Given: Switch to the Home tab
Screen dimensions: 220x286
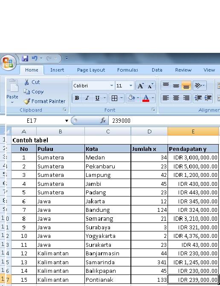Looking at the screenshot, I should click(x=32, y=70).
